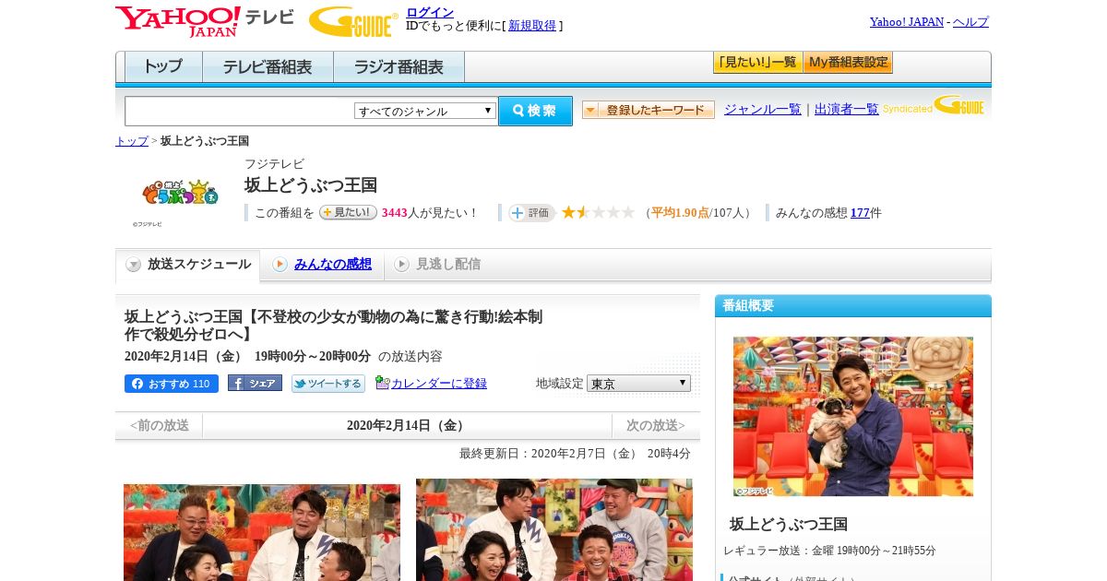
Task: Go to Yahoo! JAPAN home link
Action: pos(906,21)
